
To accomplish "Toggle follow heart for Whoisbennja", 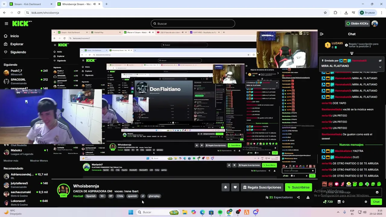I will [235, 187].
